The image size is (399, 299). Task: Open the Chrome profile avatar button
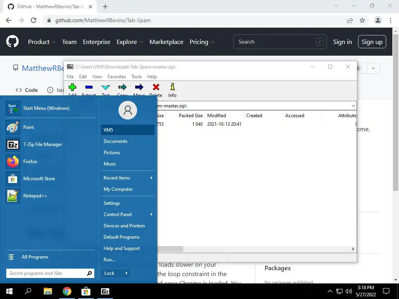coord(378,20)
